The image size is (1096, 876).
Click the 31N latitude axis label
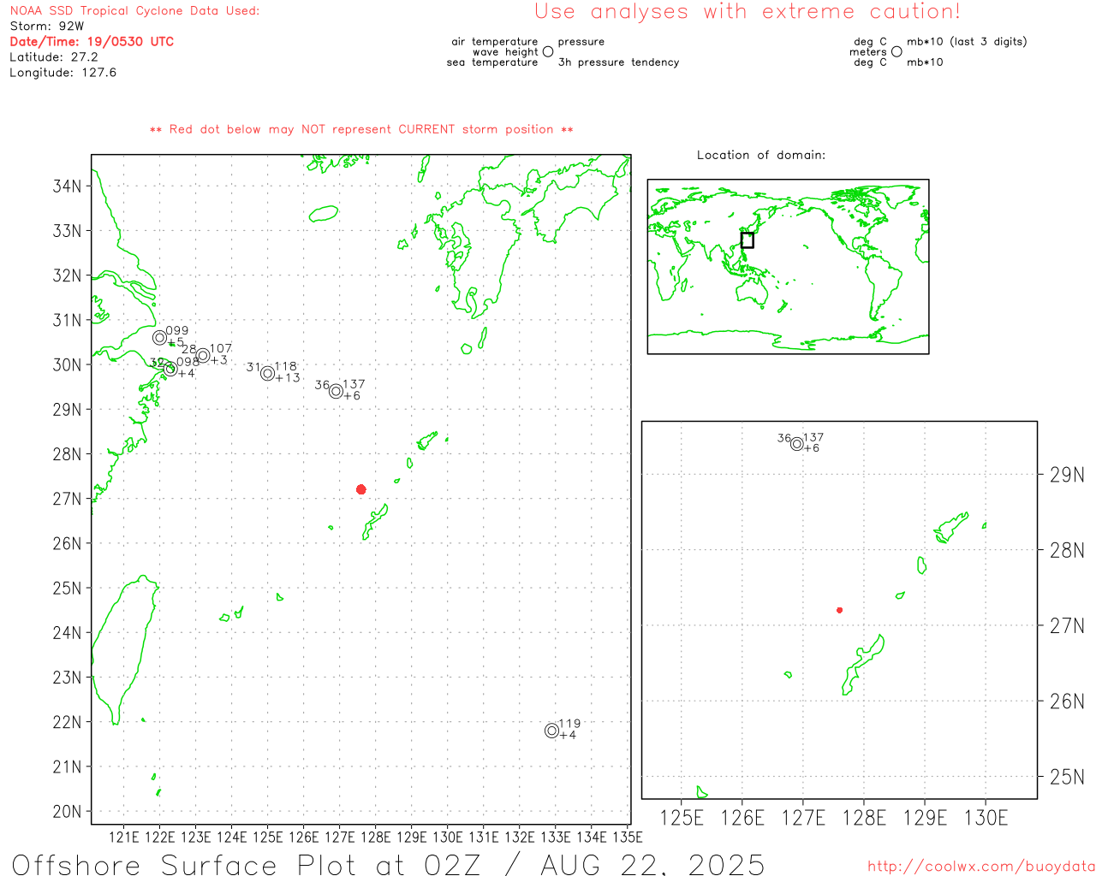pyautogui.click(x=68, y=320)
